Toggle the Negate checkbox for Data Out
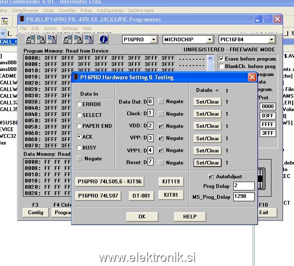The height and width of the screenshot is (266, 294). (161, 101)
